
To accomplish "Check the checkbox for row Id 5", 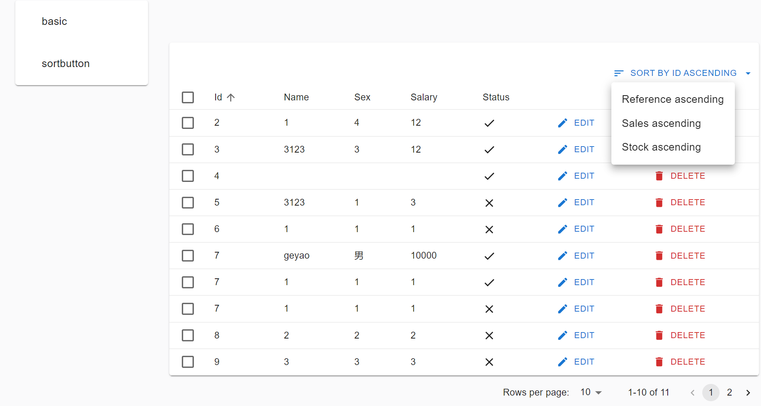I will pyautogui.click(x=188, y=202).
